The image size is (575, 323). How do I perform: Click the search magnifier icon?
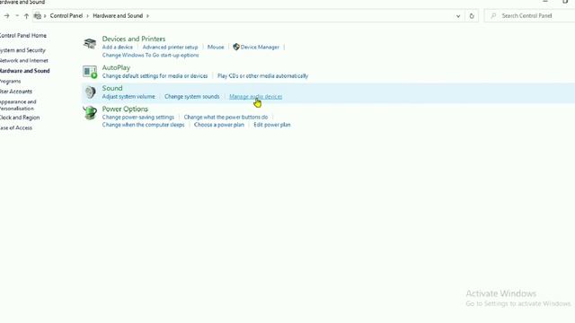point(493,16)
